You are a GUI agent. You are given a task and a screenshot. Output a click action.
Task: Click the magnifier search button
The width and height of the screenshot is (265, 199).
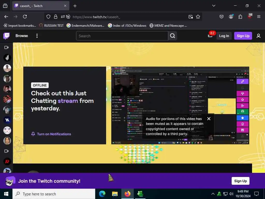[173, 36]
